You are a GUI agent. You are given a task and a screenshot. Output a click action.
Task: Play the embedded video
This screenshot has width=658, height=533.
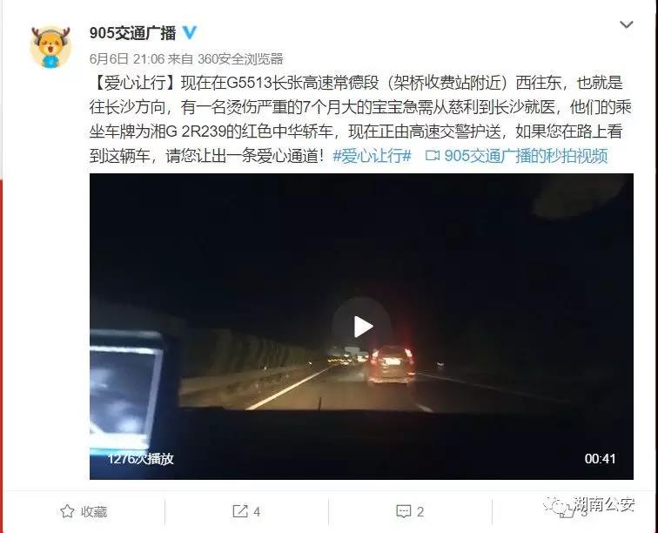[x=362, y=327]
